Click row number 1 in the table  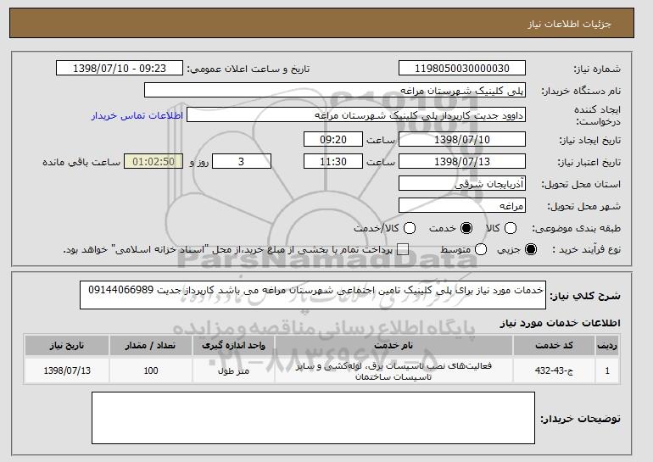pyautogui.click(x=607, y=370)
